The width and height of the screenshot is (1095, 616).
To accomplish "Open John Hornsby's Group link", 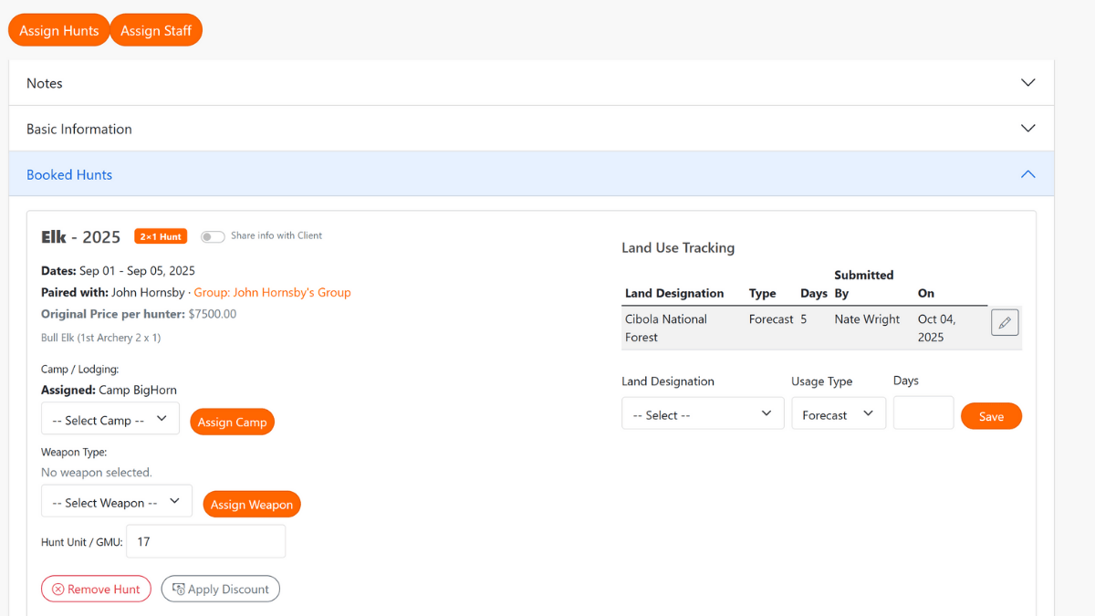I will [x=272, y=293].
